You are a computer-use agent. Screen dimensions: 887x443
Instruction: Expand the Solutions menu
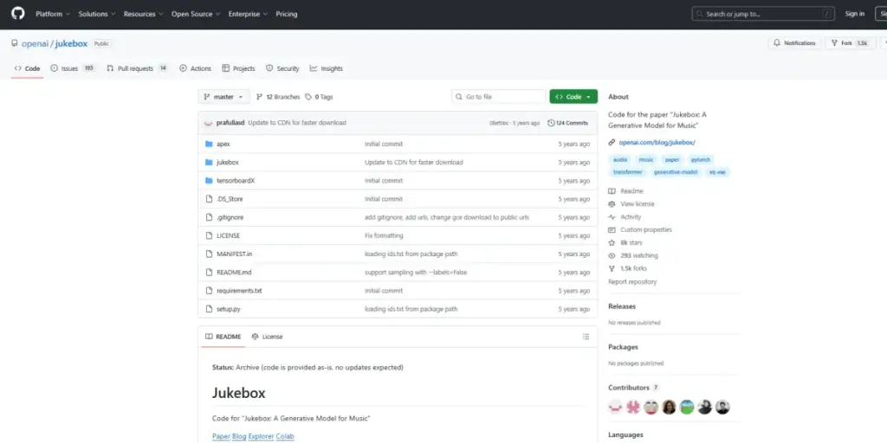(97, 14)
